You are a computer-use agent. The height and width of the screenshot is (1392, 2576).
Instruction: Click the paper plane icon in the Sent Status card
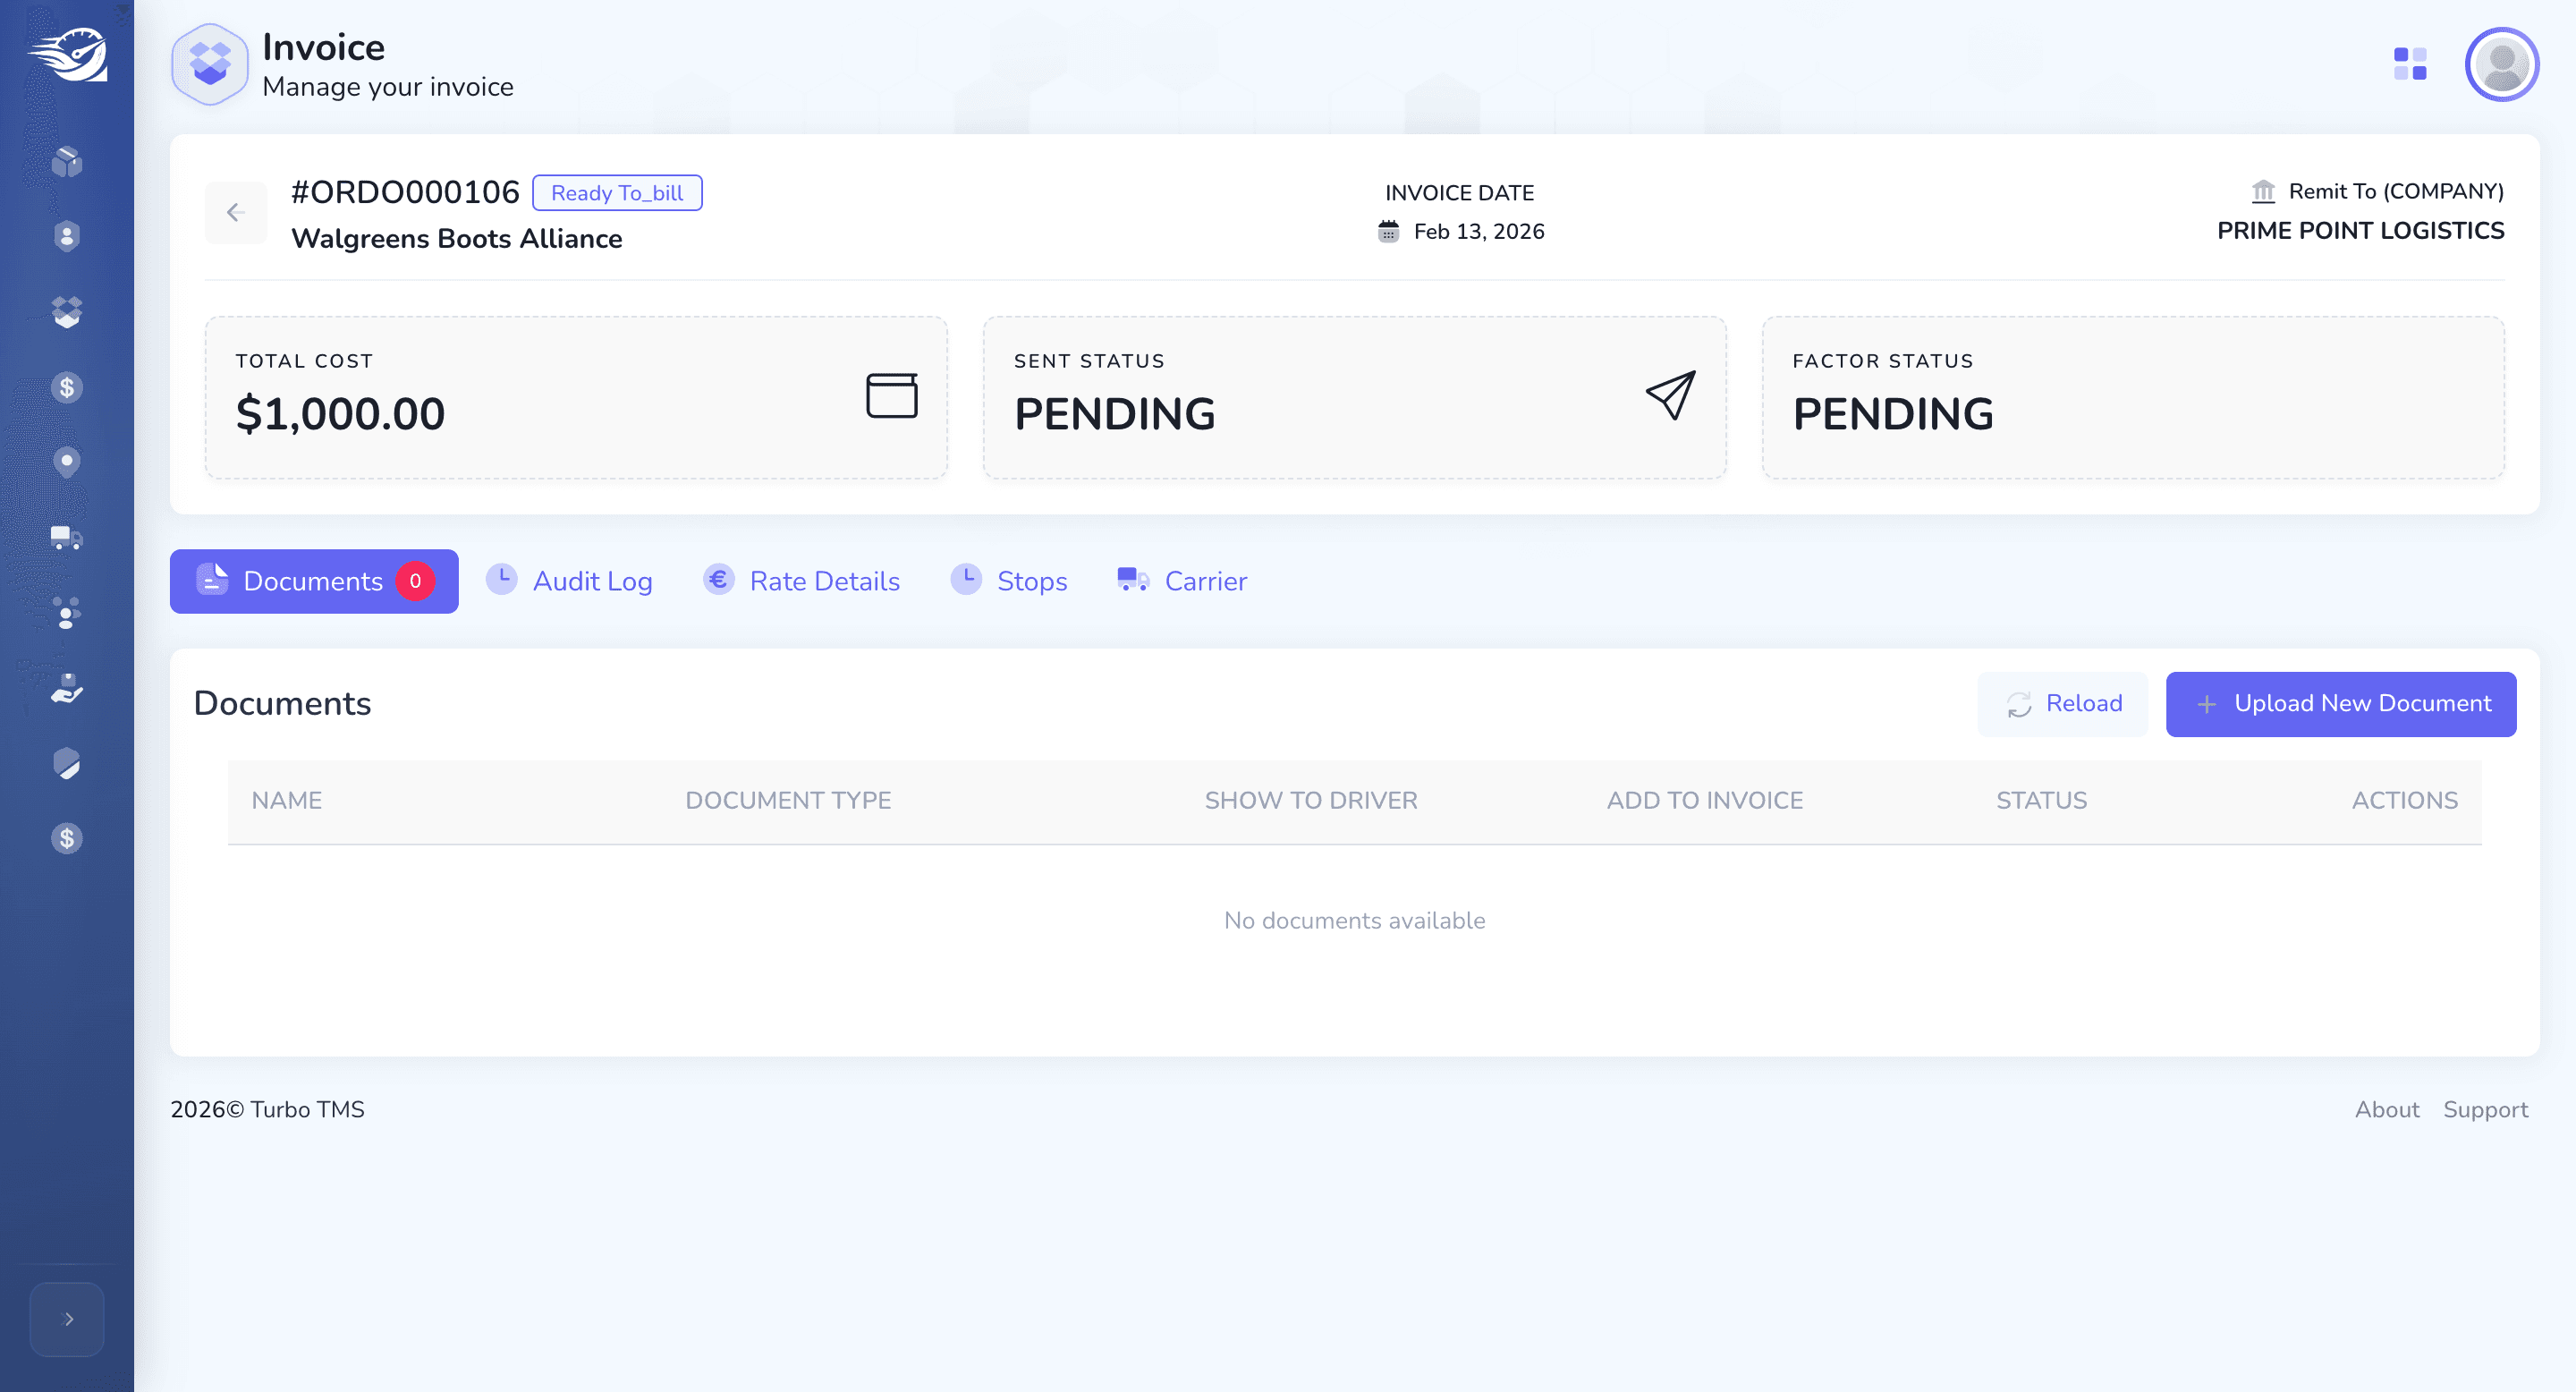[1671, 395]
